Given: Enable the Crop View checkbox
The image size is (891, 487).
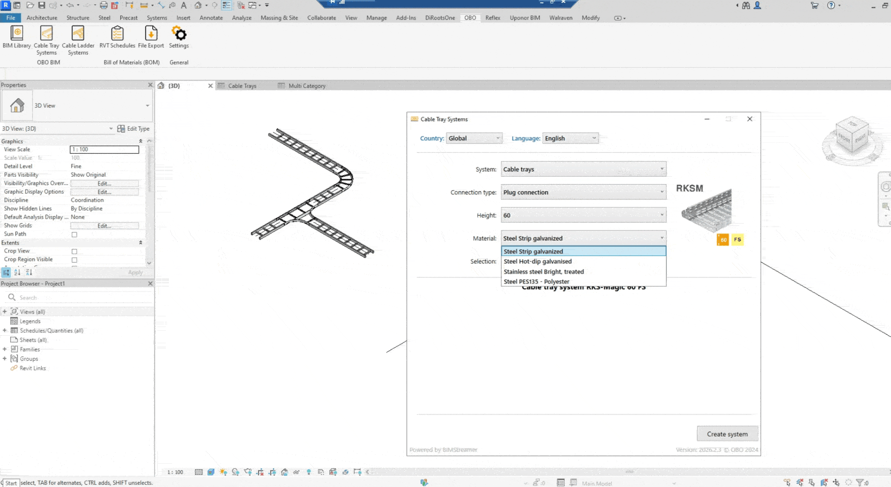Looking at the screenshot, I should [x=74, y=251].
